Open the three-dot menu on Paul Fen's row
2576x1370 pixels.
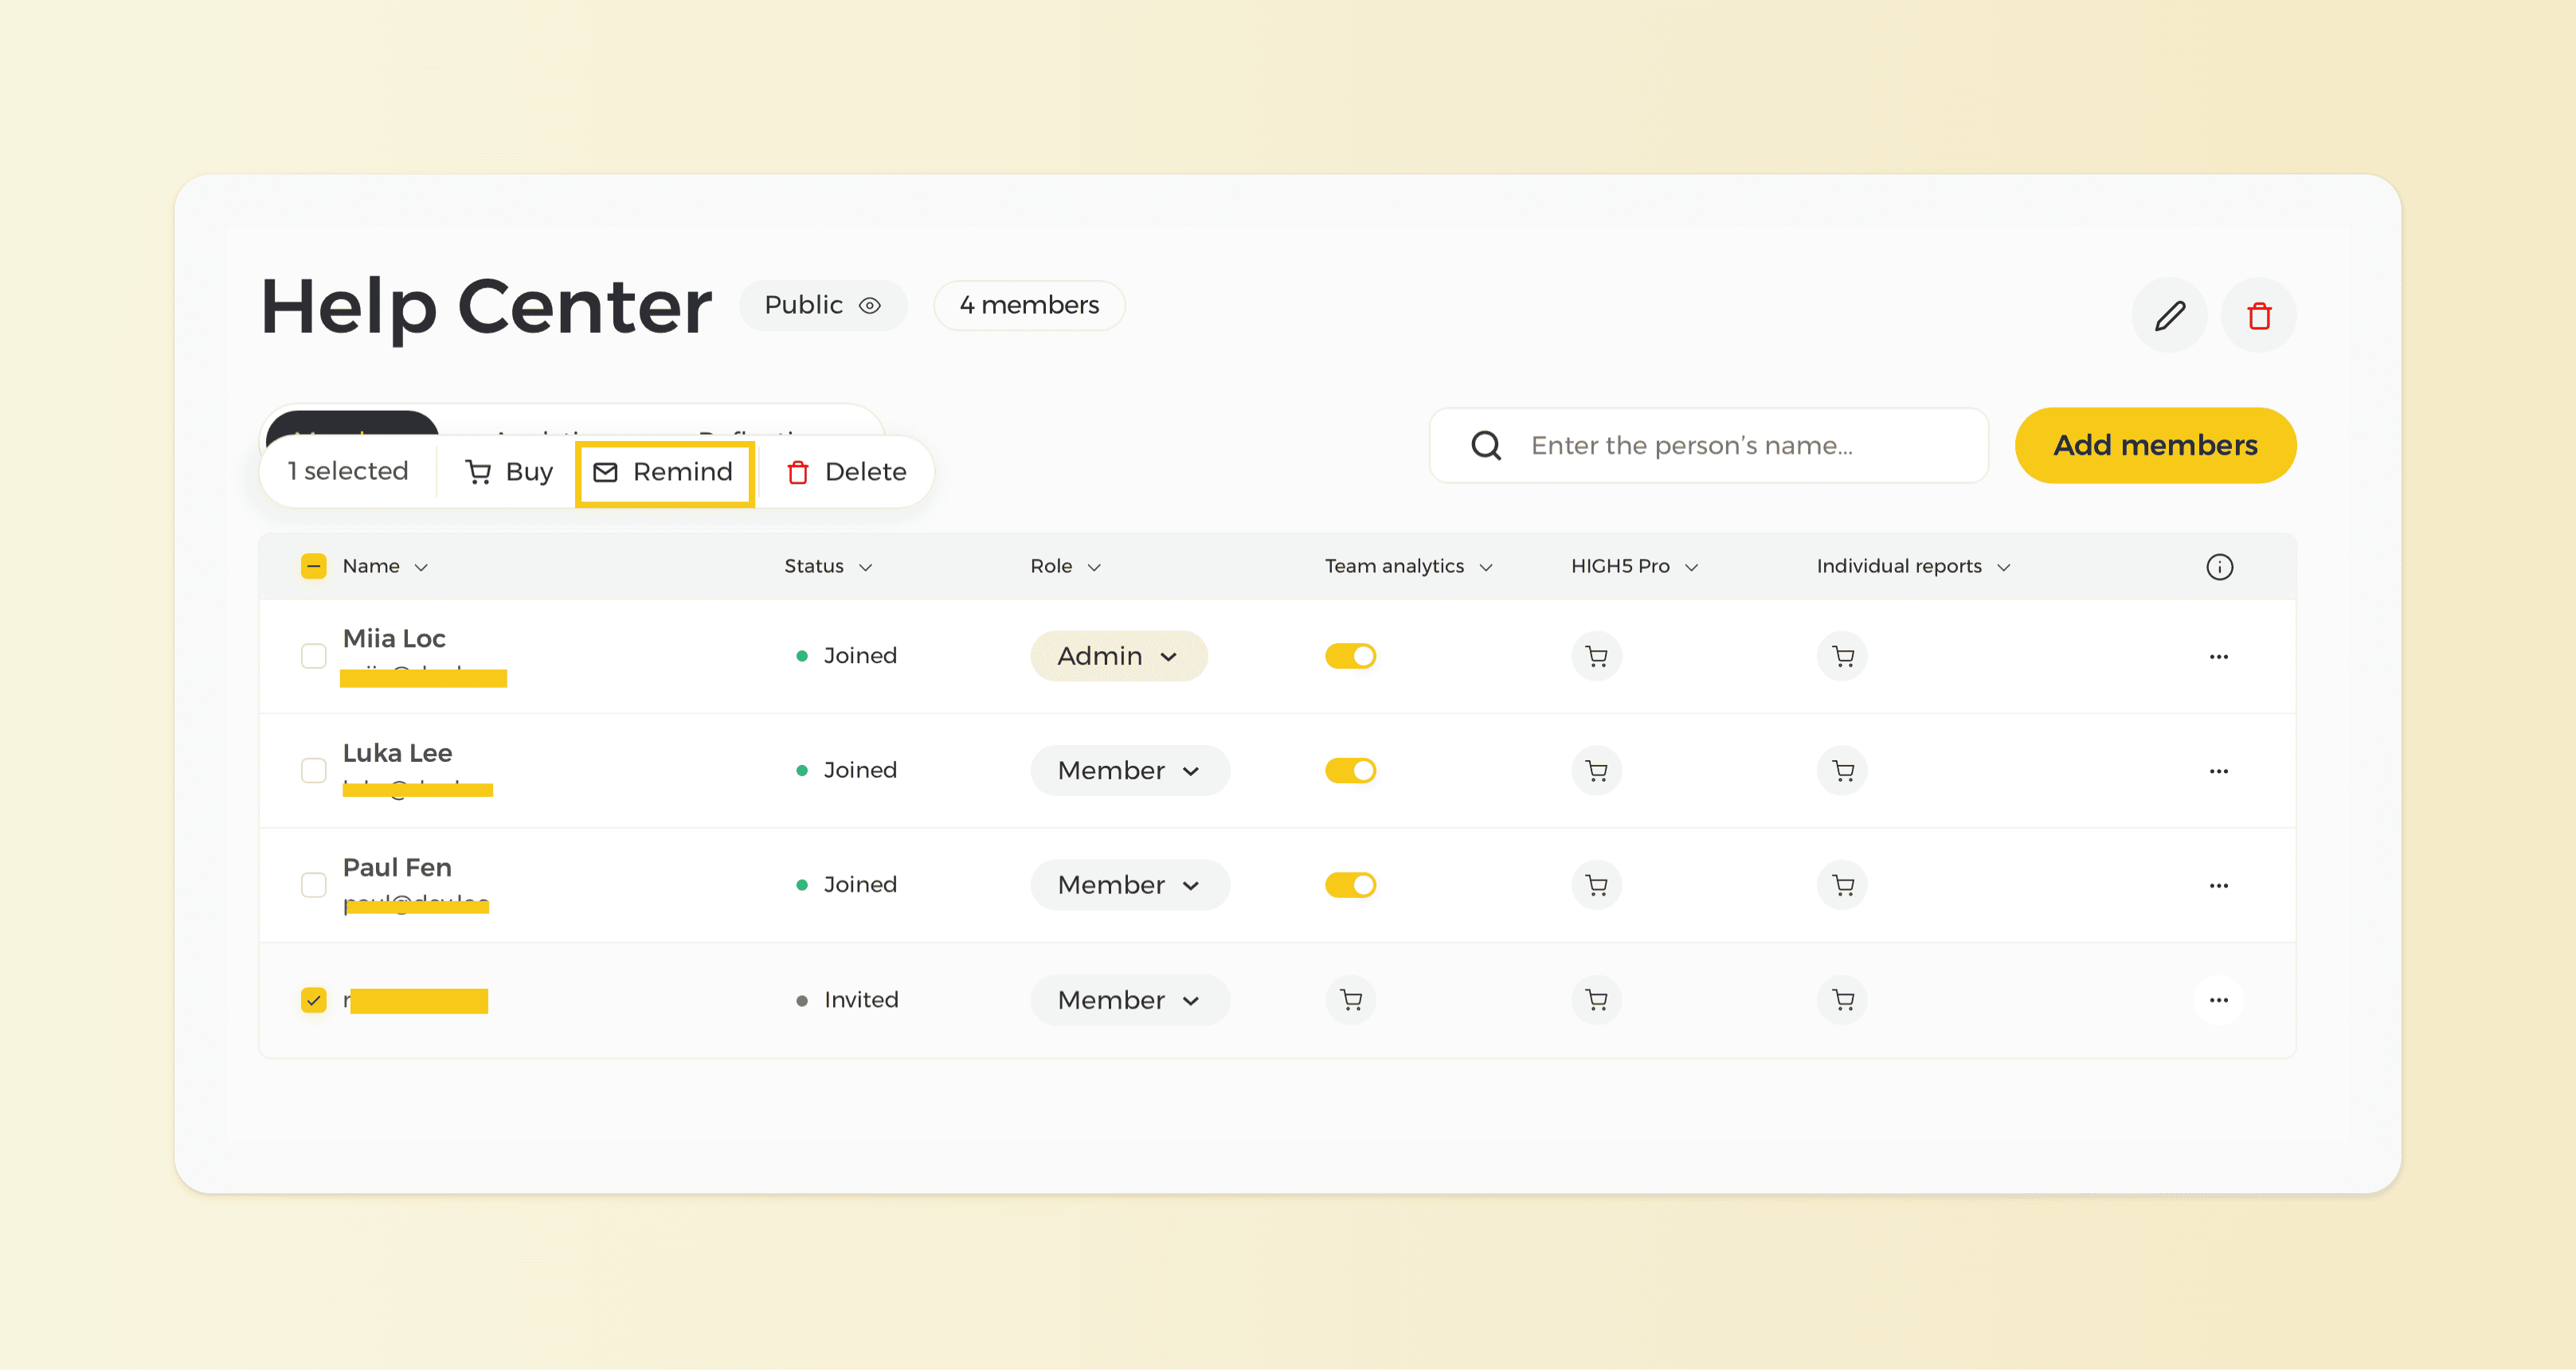pyautogui.click(x=2220, y=885)
